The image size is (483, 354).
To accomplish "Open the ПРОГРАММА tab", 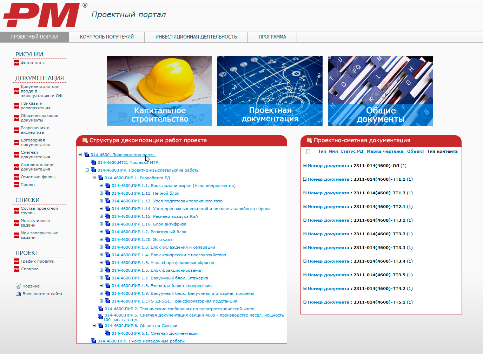I will tap(272, 37).
